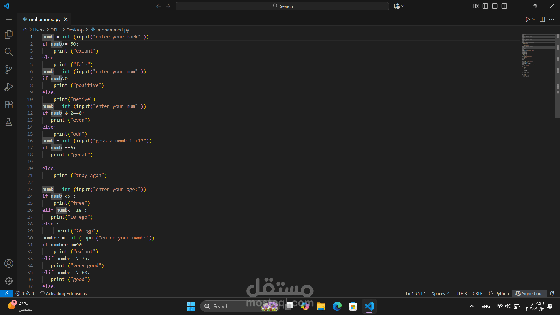The image size is (560, 315).
Task: Click the editor minimap
Action: coord(538,55)
